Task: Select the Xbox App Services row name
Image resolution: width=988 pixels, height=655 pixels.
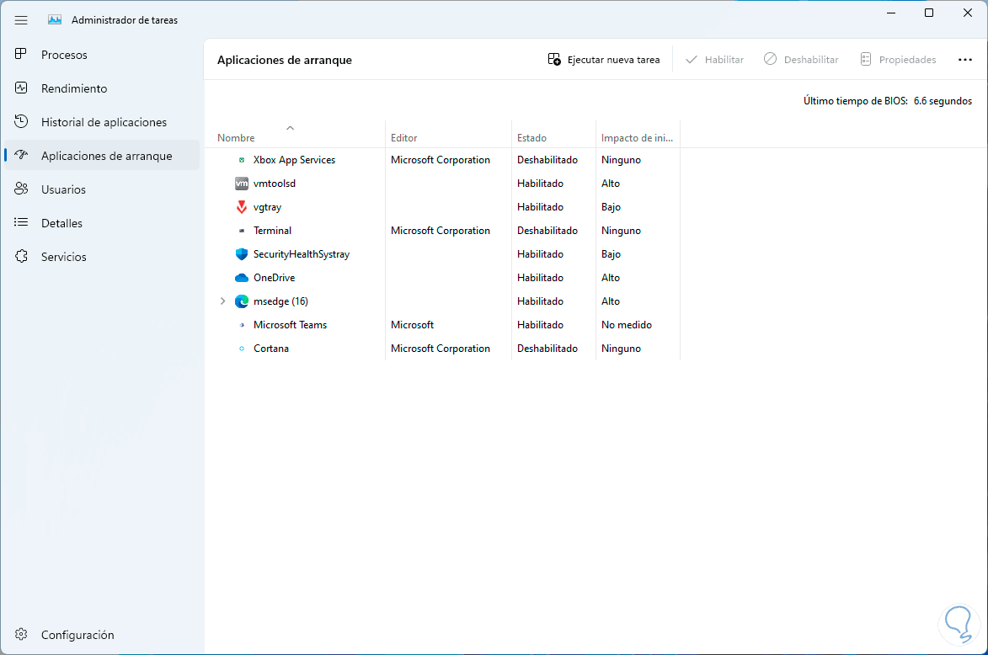Action: tap(294, 160)
